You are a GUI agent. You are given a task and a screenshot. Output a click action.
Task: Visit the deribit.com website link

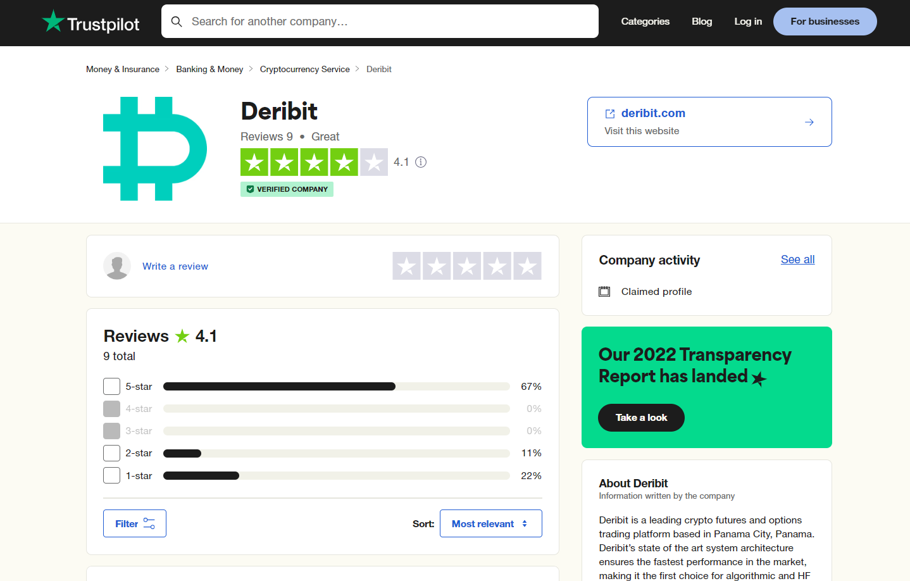click(653, 113)
